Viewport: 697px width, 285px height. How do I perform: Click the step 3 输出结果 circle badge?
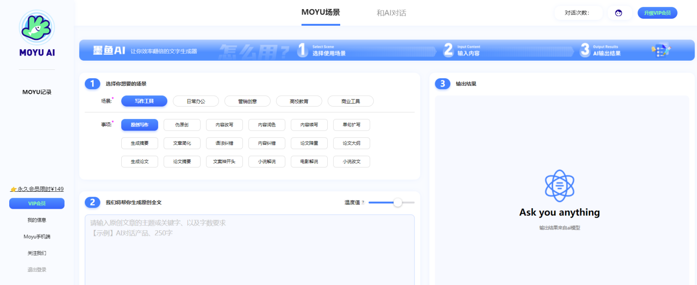click(x=442, y=84)
